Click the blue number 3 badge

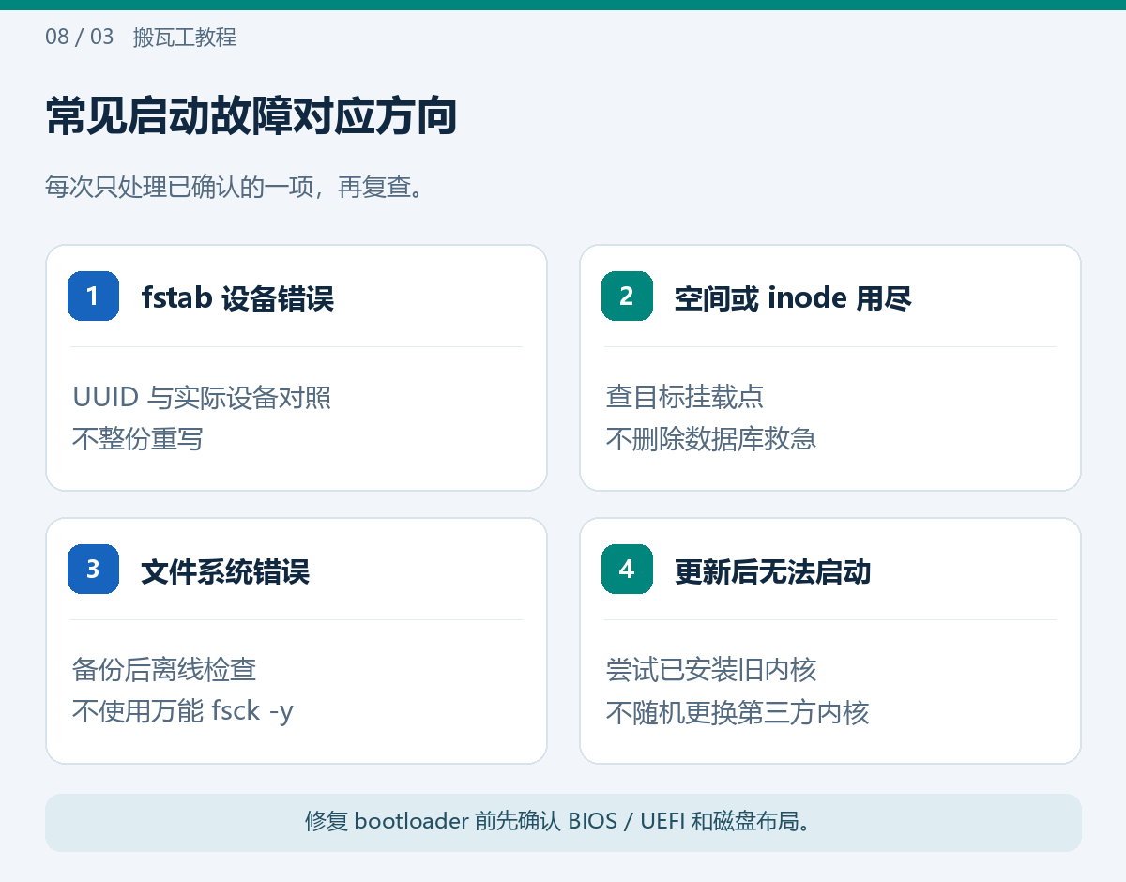tap(93, 569)
